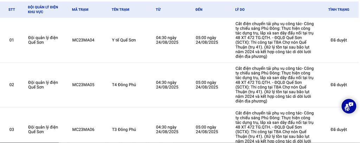Click the MÃ TRẠM column header
Image resolution: width=360 pixels, height=143 pixels.
pos(79,9)
